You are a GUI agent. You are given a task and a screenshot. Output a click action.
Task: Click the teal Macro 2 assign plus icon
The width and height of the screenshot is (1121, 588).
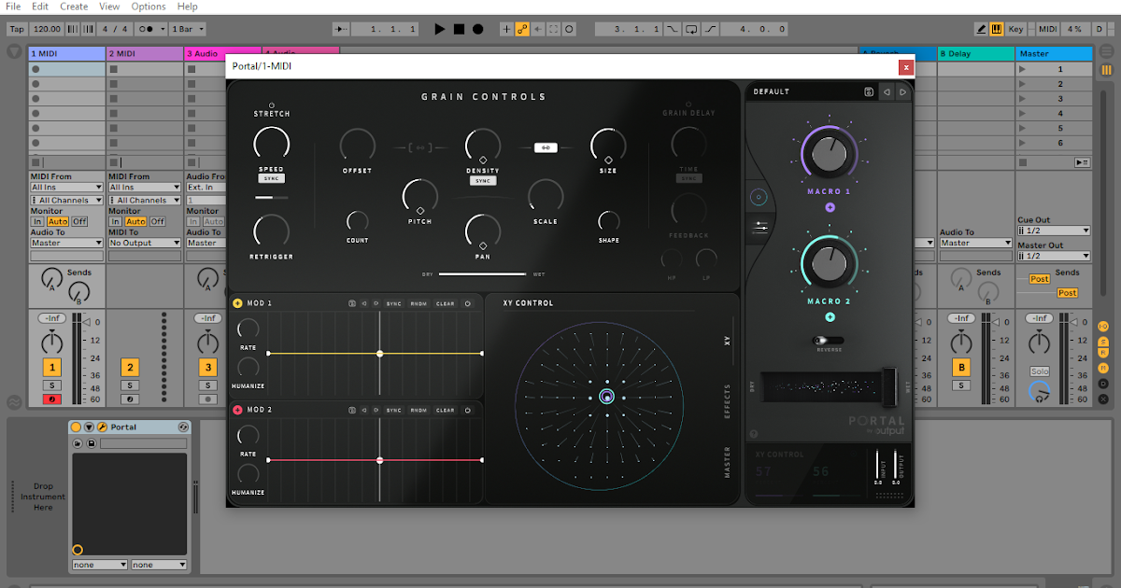[830, 317]
